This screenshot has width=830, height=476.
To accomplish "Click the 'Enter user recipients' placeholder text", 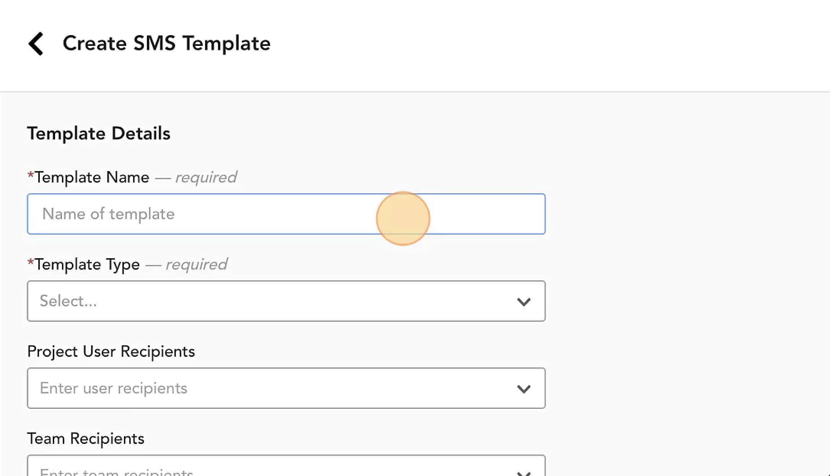I will (x=114, y=388).
